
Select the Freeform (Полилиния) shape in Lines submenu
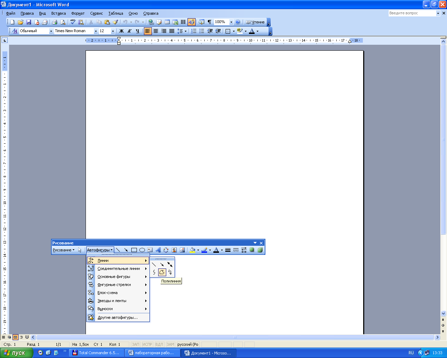pos(162,272)
